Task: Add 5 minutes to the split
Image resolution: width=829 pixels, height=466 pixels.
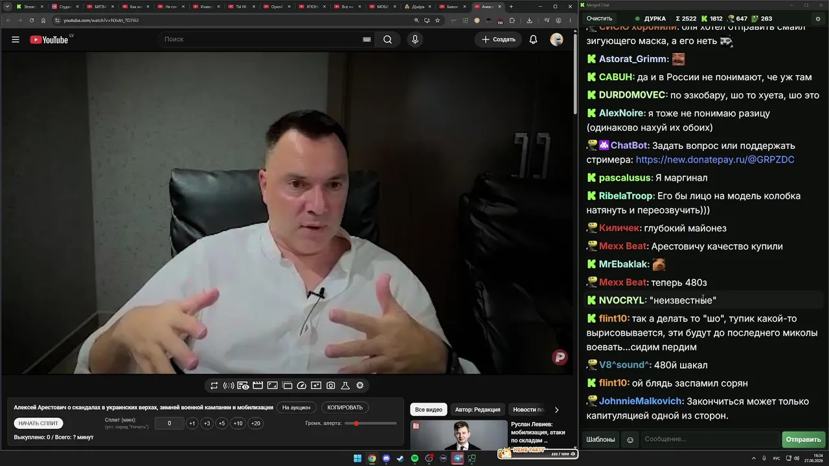Action: (x=221, y=423)
